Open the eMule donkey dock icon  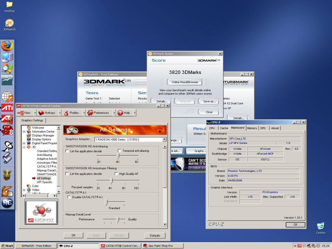(7, 191)
